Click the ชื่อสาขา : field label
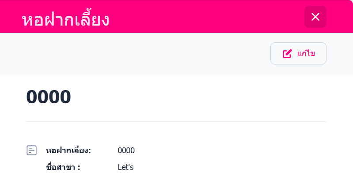 tap(63, 167)
